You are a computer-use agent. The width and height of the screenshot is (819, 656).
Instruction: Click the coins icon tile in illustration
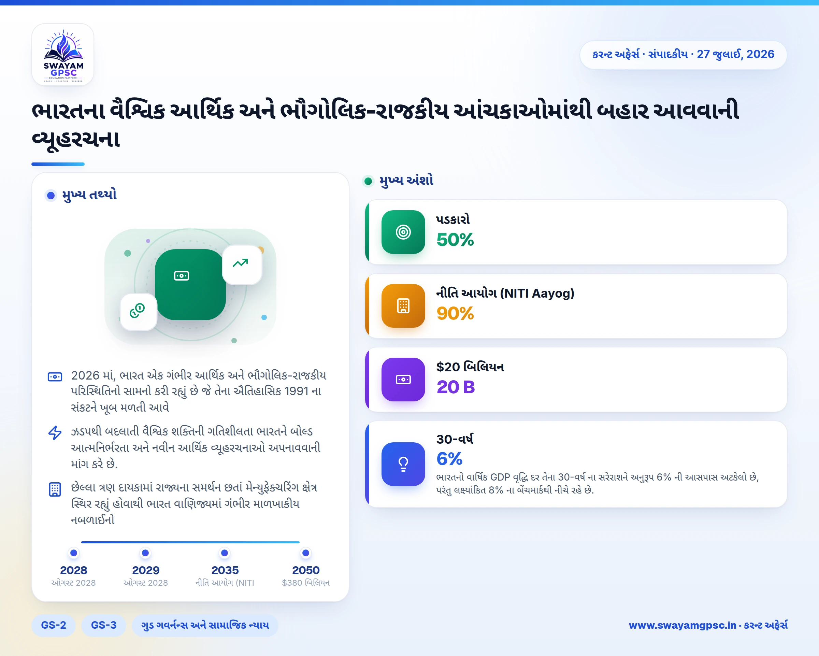[x=139, y=312]
